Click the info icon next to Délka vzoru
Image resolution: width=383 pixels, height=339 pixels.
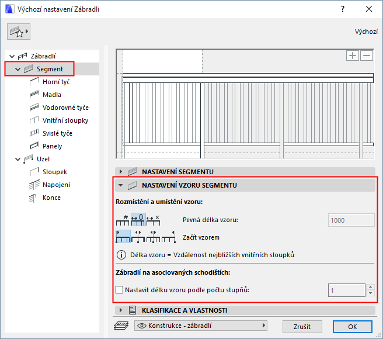[x=121, y=255]
